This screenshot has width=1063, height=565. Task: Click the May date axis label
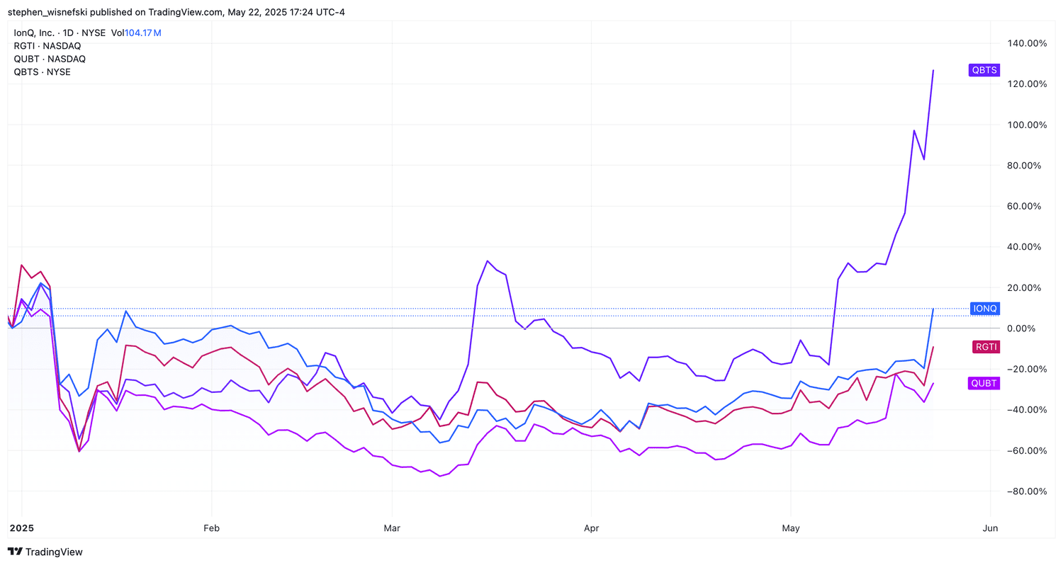(x=791, y=528)
